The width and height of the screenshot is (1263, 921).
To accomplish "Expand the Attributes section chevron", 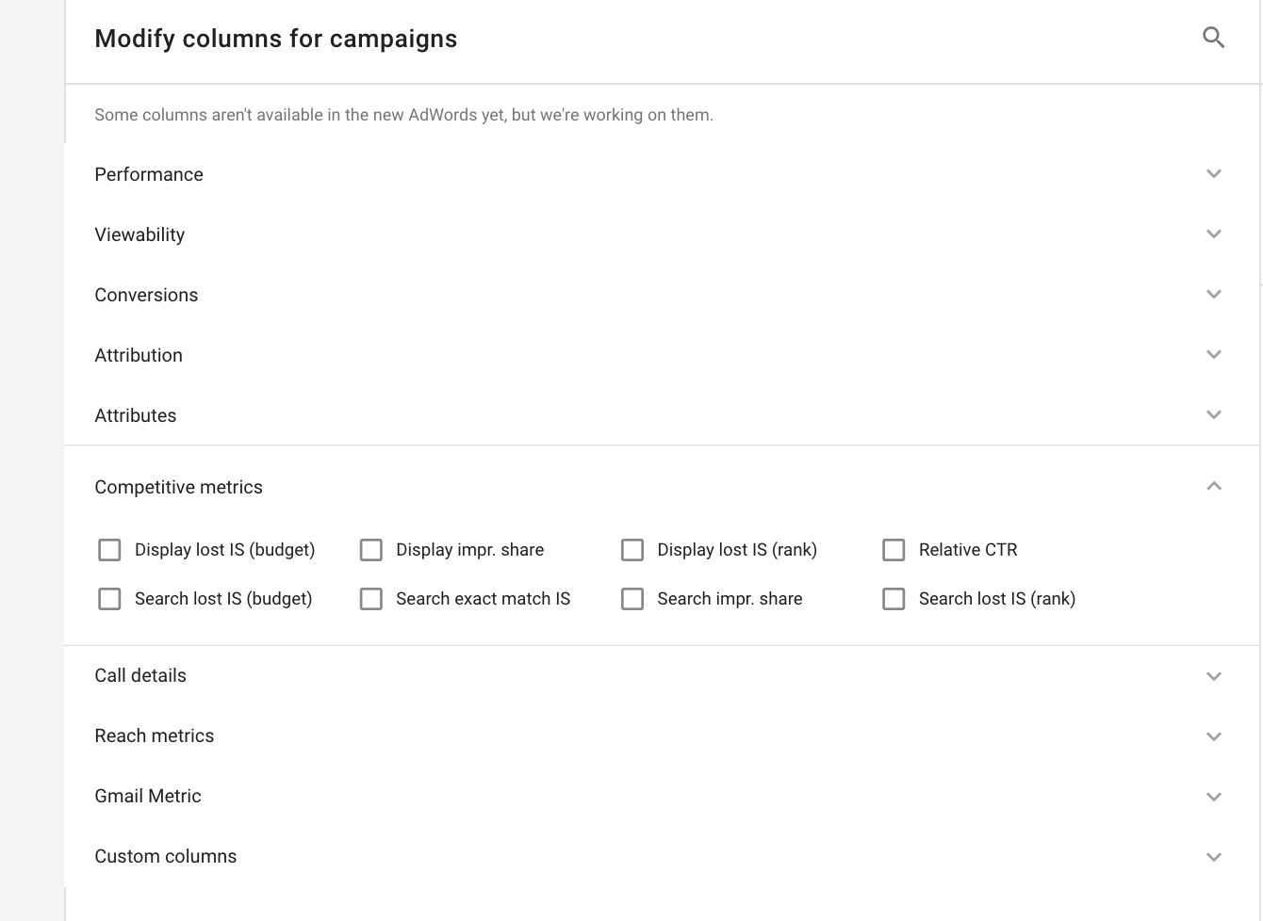I will [1214, 415].
